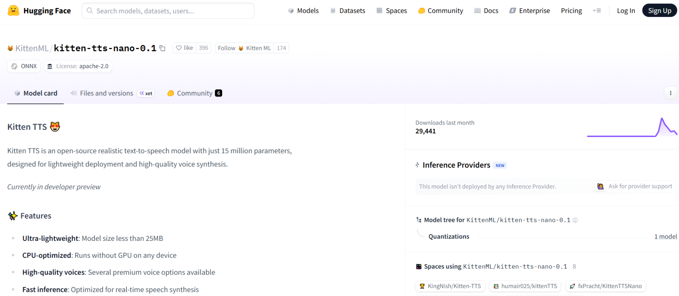Open the Community discussions tab
This screenshot has height=296, width=679.
194,93
